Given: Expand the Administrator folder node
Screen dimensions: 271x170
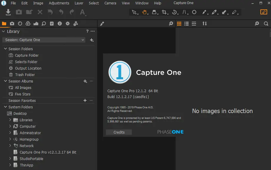Looking at the screenshot, I should pyautogui.click(x=10, y=133).
